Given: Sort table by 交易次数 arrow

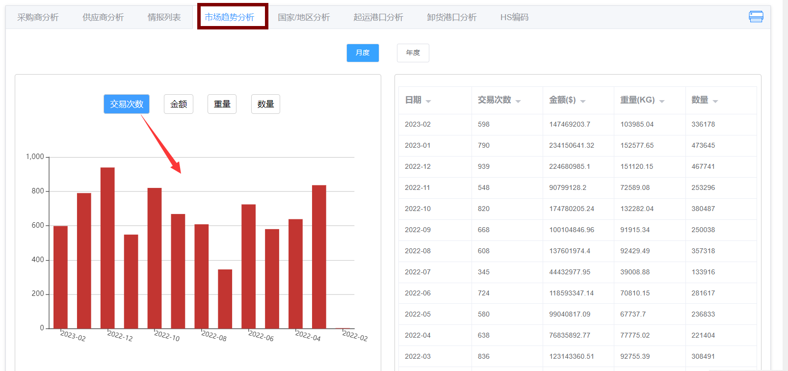Looking at the screenshot, I should coord(518,101).
